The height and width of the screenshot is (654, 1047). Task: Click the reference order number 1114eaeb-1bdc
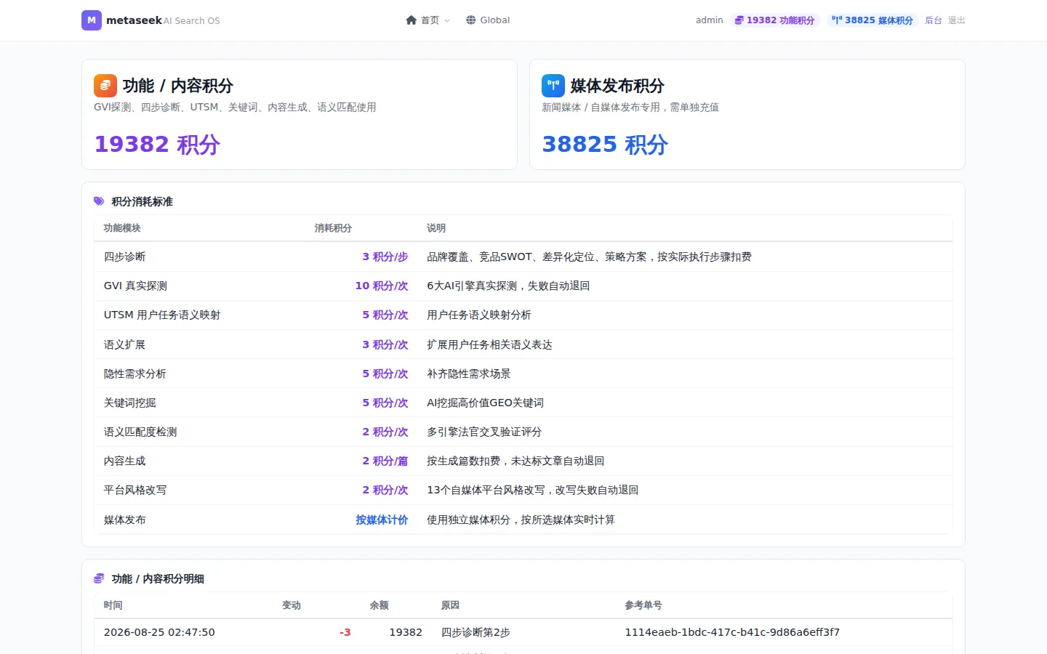[732, 632]
